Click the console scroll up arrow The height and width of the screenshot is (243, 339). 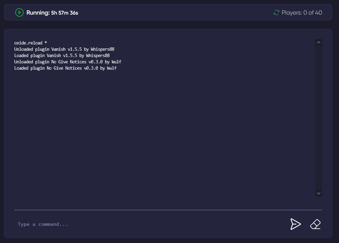click(318, 42)
